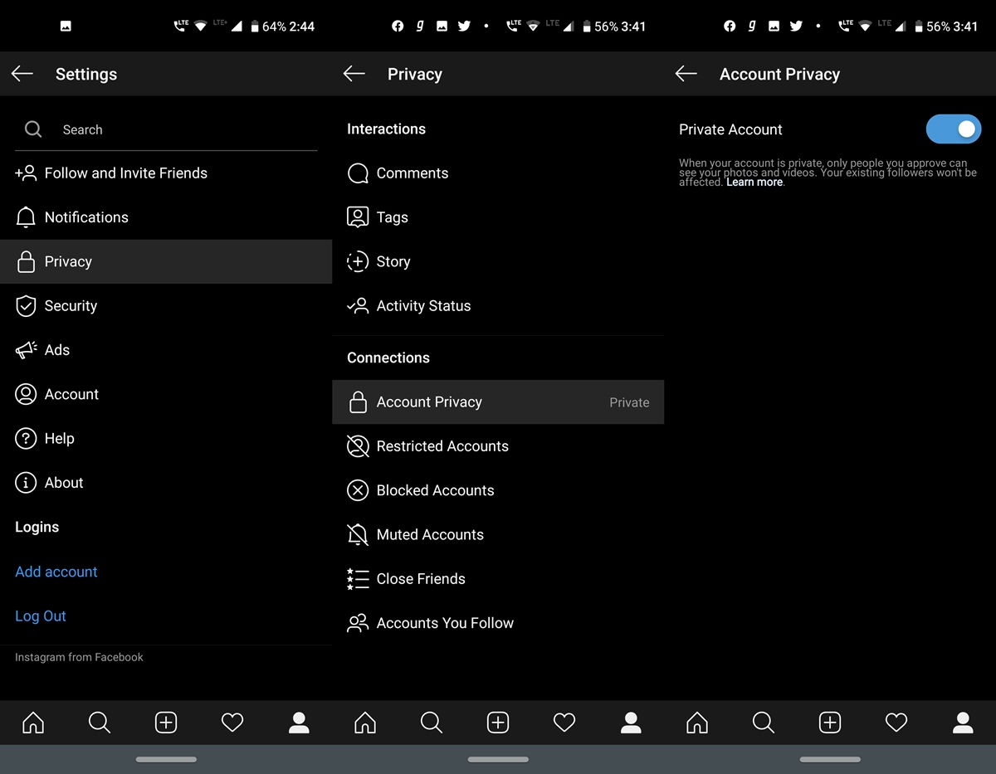Open Accounts You Follow
The height and width of the screenshot is (774, 996).
[498, 623]
